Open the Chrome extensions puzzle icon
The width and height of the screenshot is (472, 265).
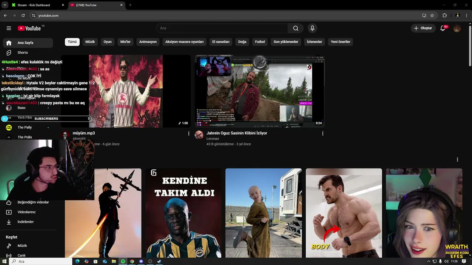click(444, 15)
